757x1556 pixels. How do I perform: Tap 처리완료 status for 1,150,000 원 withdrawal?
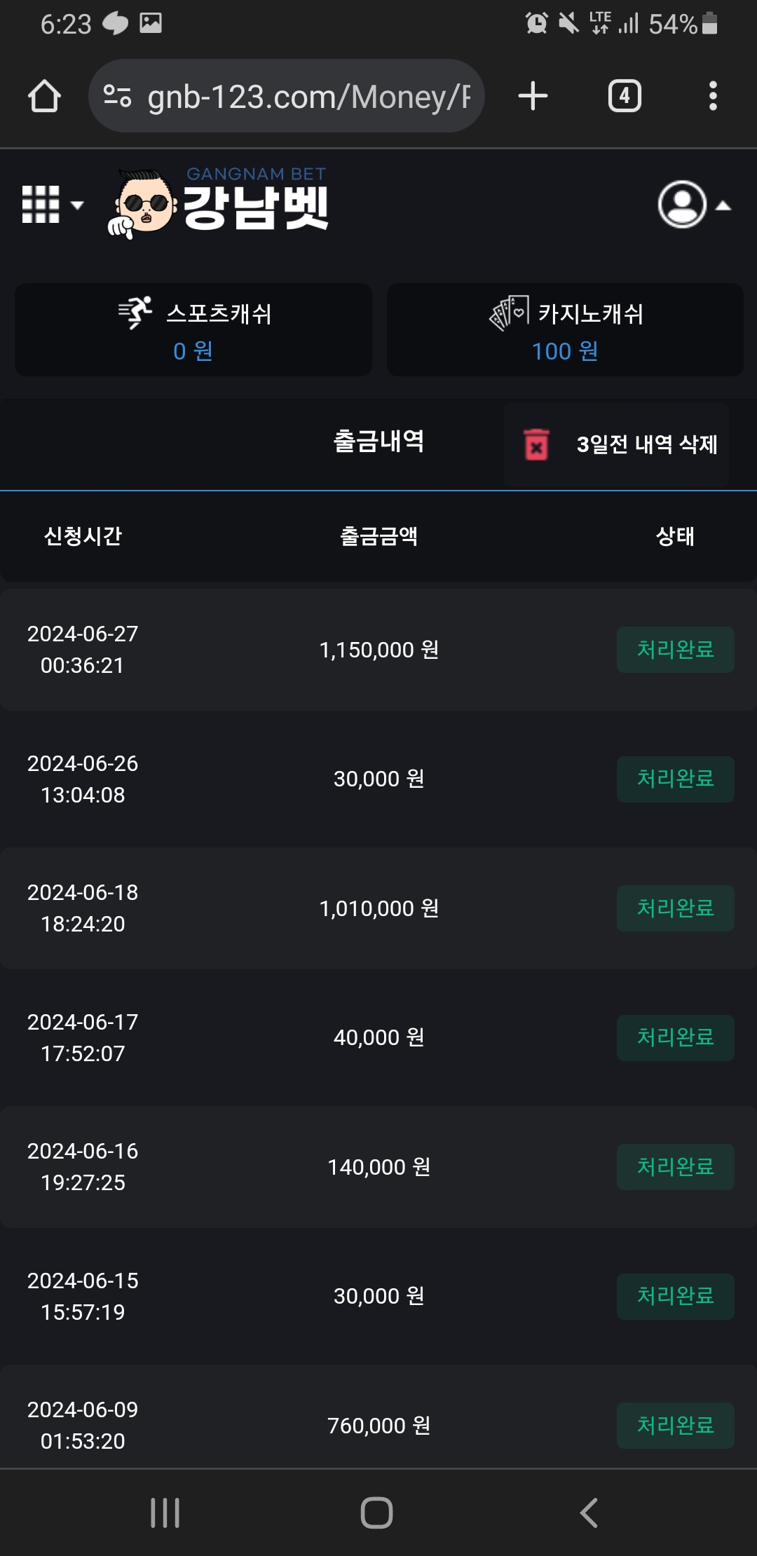pos(675,650)
